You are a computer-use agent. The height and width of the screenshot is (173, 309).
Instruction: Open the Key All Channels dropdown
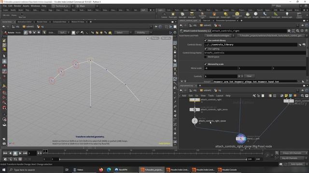click(294, 158)
